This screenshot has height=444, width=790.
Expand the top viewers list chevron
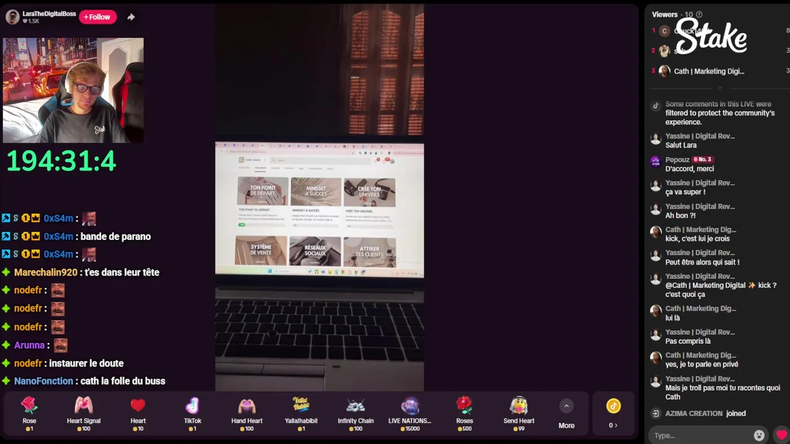tap(720, 88)
